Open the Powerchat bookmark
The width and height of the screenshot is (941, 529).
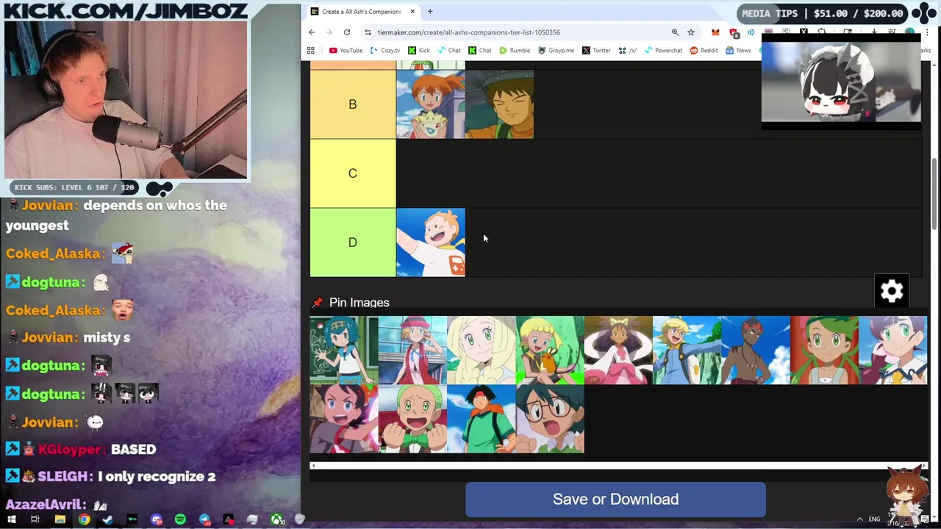[663, 51]
